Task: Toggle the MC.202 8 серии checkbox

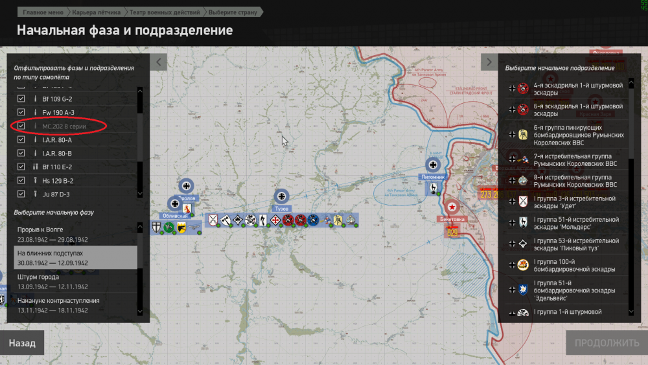Action: tap(21, 126)
